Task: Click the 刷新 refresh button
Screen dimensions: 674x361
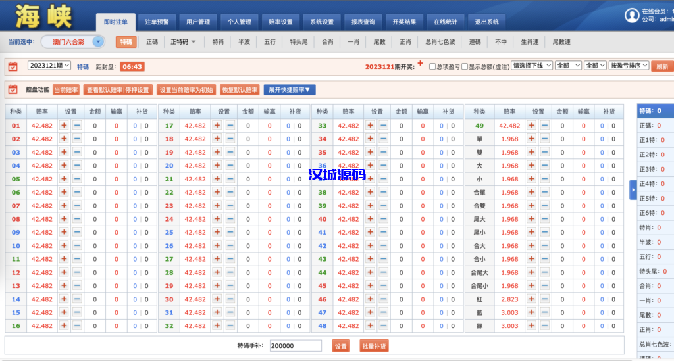Action: 662,66
